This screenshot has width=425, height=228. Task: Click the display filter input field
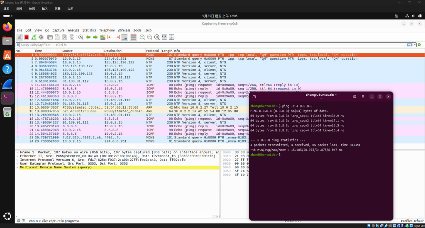213,45
